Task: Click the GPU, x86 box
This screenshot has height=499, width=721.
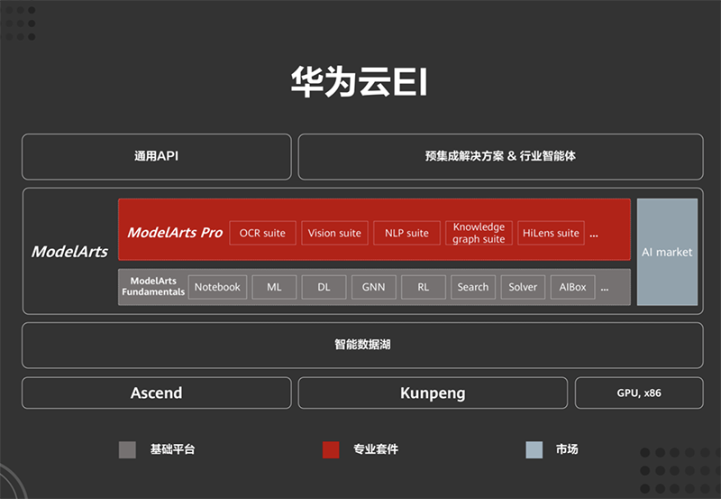Action: 639,393
